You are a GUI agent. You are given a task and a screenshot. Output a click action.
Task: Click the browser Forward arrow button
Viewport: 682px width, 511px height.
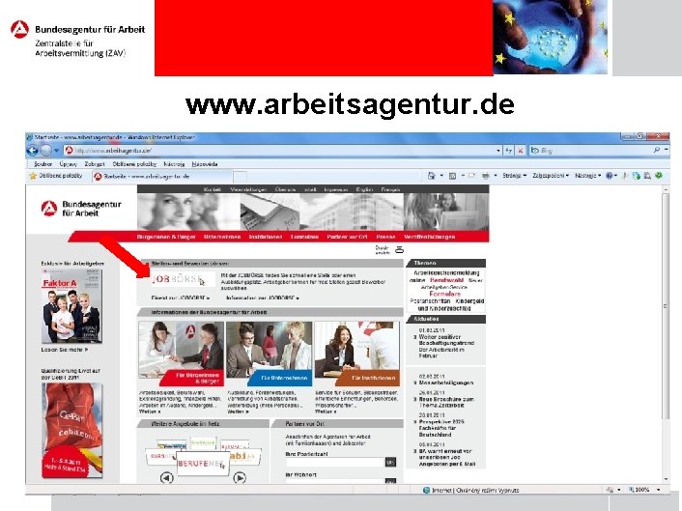pos(46,151)
